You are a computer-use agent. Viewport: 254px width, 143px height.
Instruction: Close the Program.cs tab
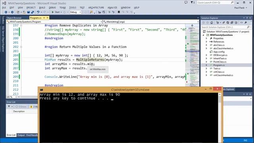(x=47, y=17)
